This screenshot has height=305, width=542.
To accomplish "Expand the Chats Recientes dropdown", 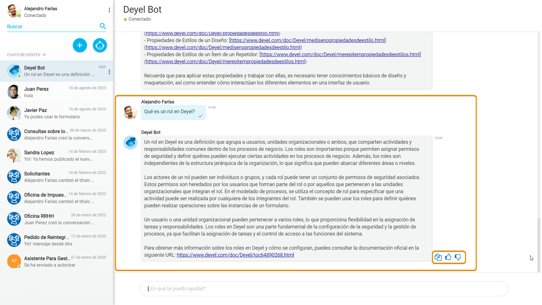I will coord(44,55).
